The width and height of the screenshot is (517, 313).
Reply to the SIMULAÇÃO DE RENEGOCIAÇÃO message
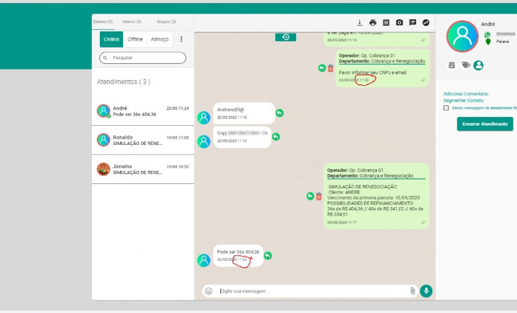click(310, 196)
